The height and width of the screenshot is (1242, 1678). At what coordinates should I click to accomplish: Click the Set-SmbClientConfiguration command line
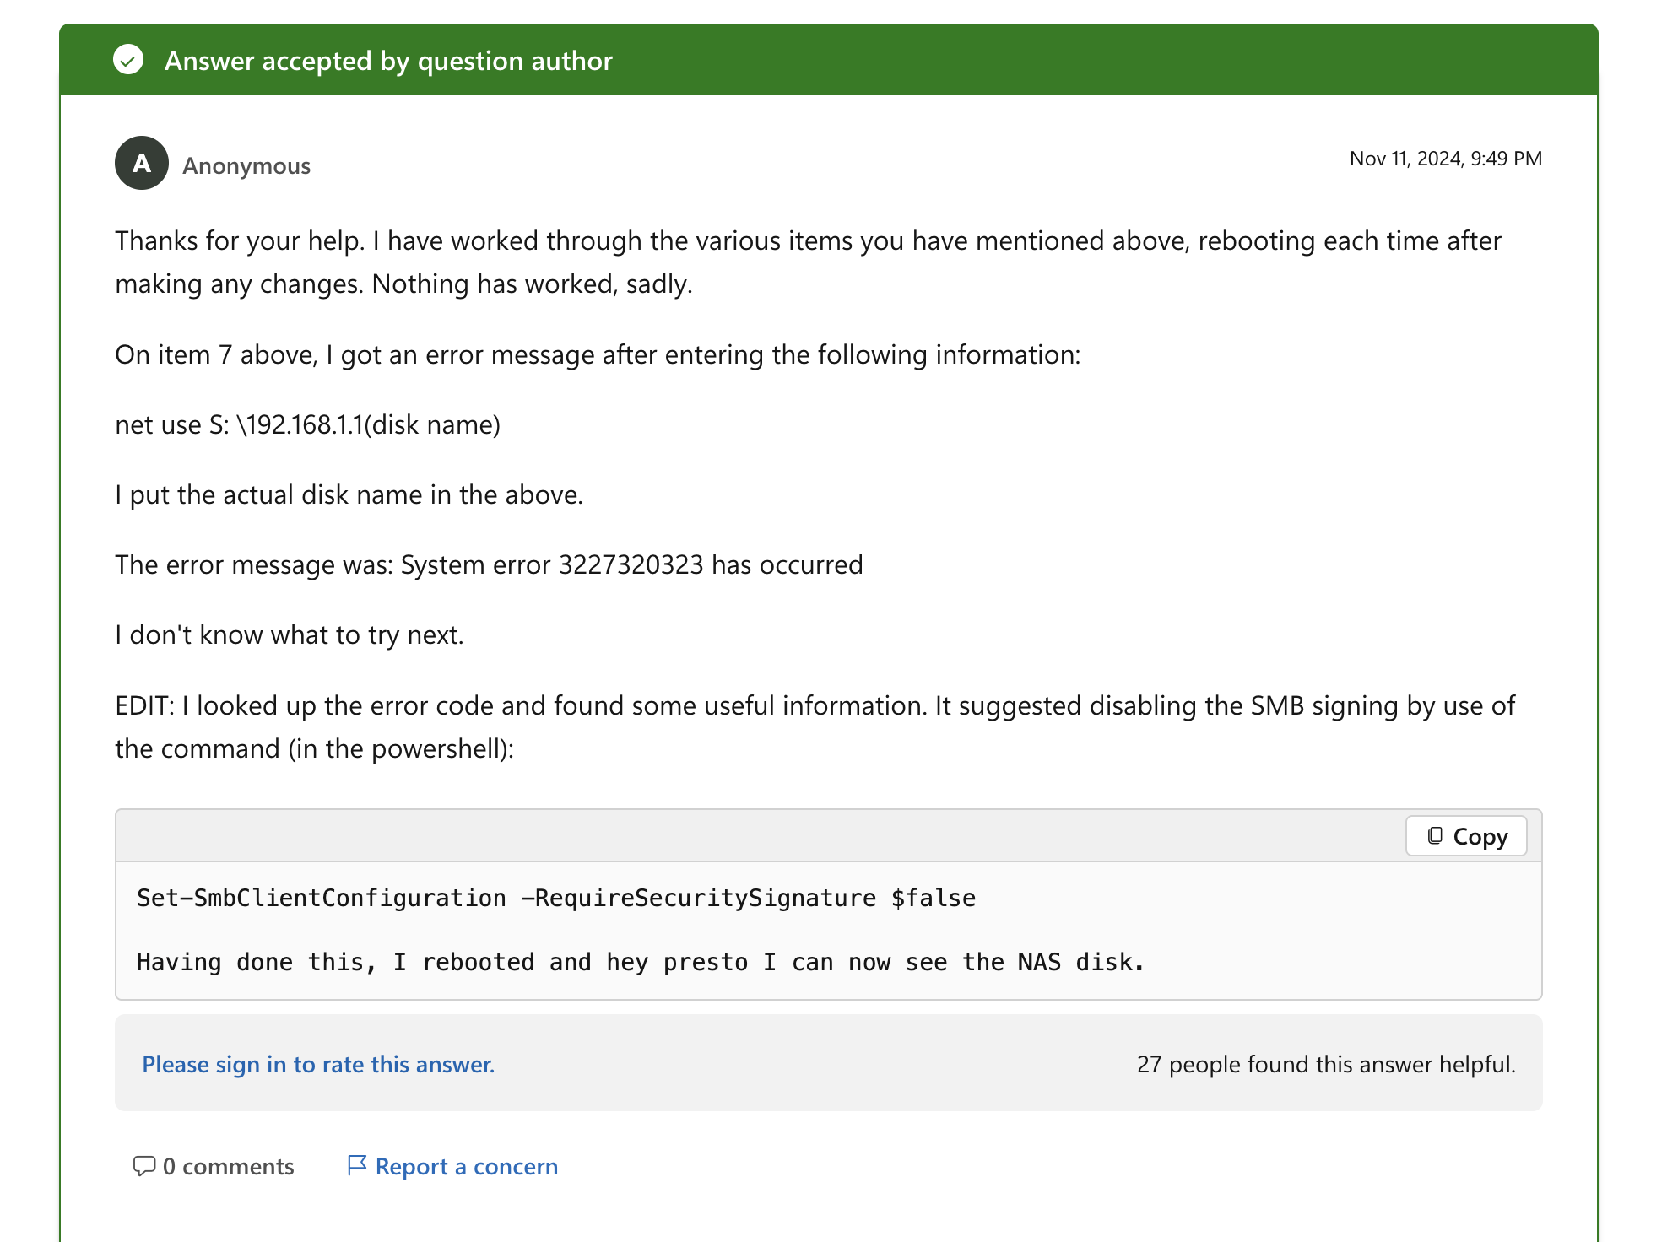555,898
